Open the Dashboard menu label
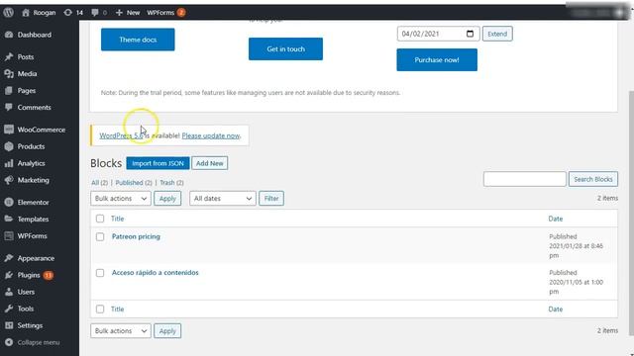Viewport: 634px width, 356px height. click(x=35, y=35)
